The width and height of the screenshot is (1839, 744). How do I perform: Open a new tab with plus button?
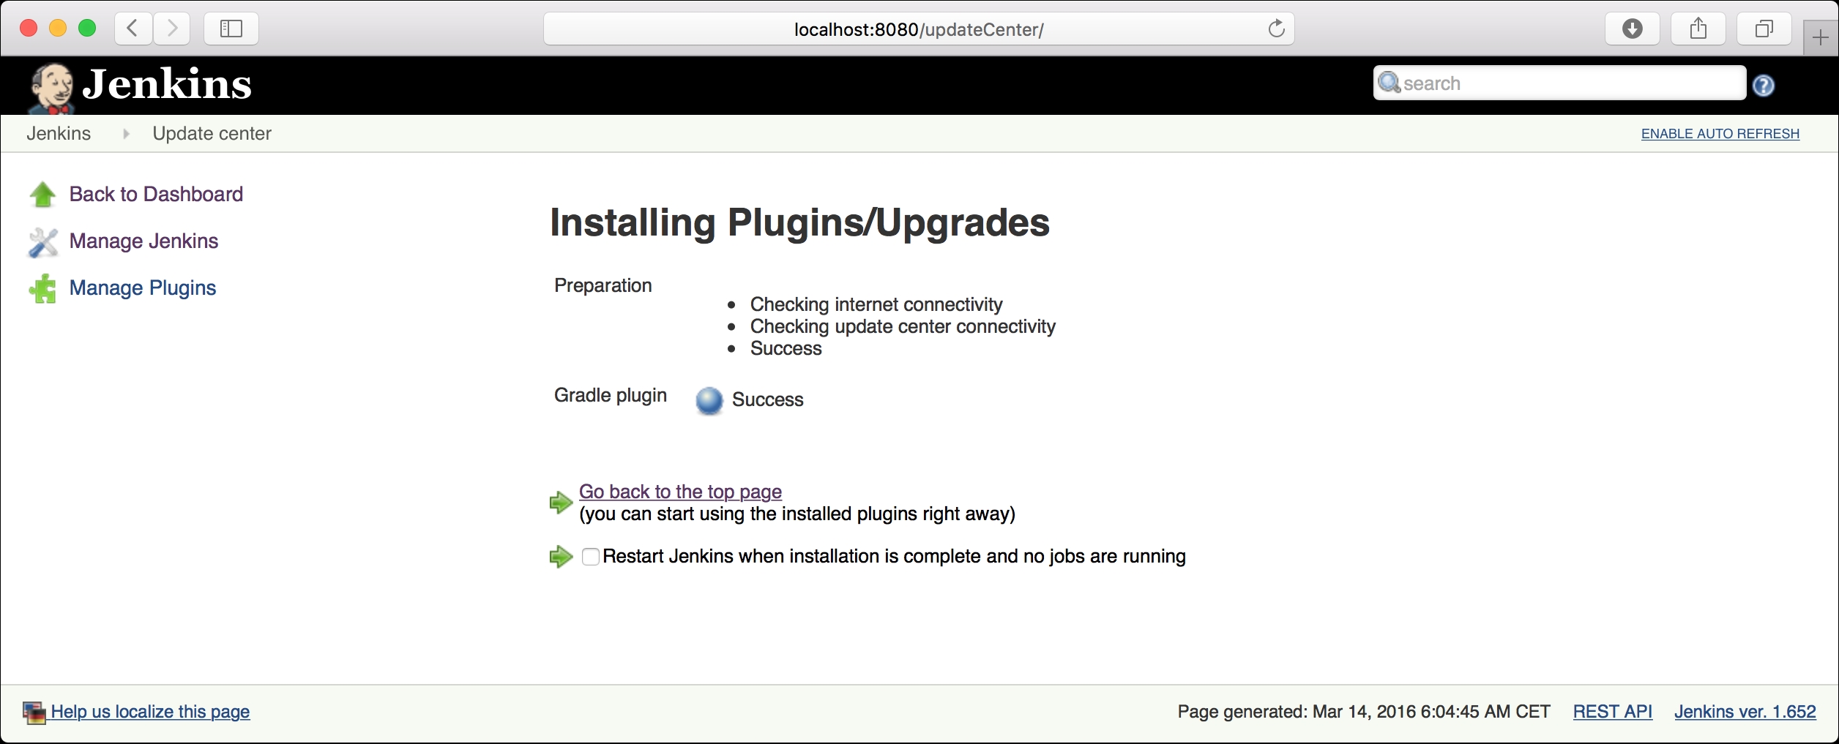point(1821,37)
